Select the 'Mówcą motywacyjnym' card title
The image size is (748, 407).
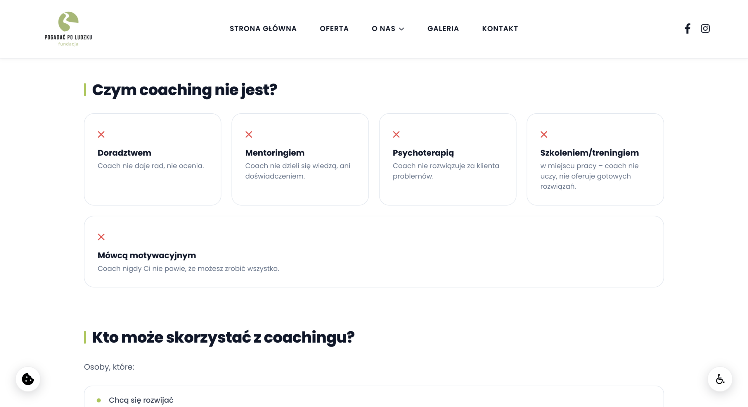click(x=147, y=255)
